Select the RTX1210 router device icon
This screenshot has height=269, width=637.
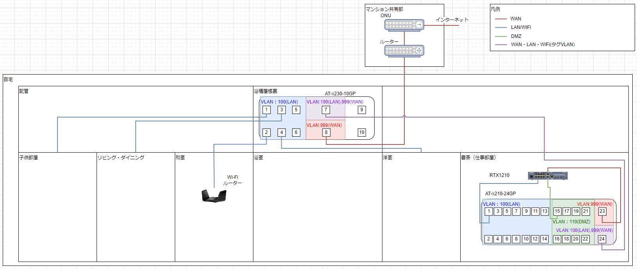548,176
